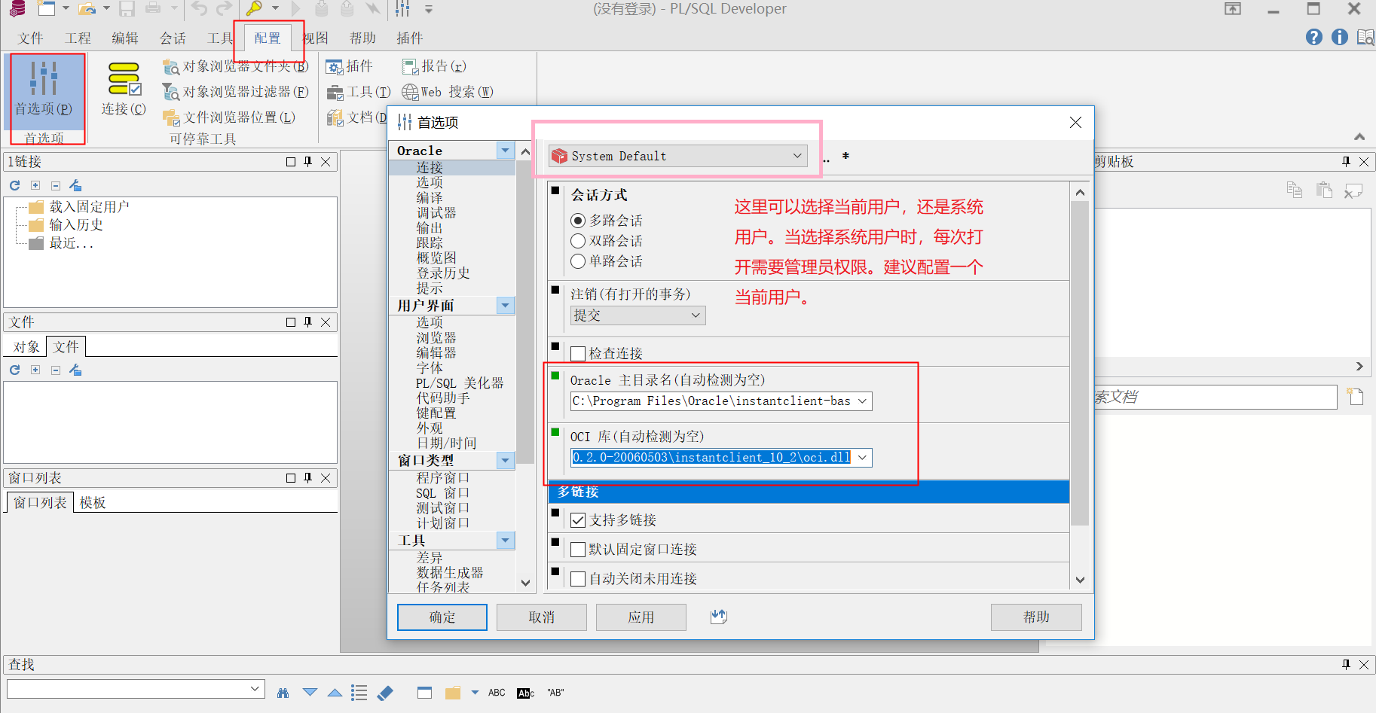Collapse the Oracle category header

point(506,151)
